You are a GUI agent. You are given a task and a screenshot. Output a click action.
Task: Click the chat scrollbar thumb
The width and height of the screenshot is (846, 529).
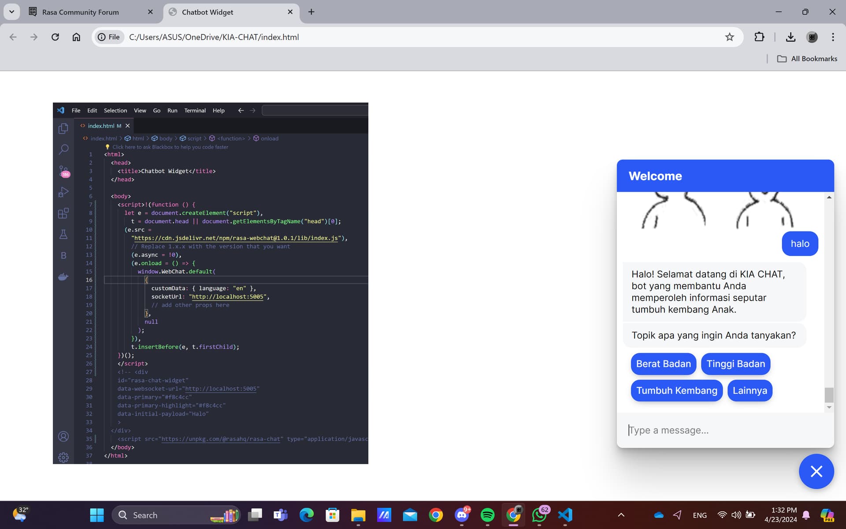pyautogui.click(x=829, y=395)
